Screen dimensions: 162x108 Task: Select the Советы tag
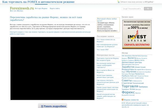(x=127, y=80)
